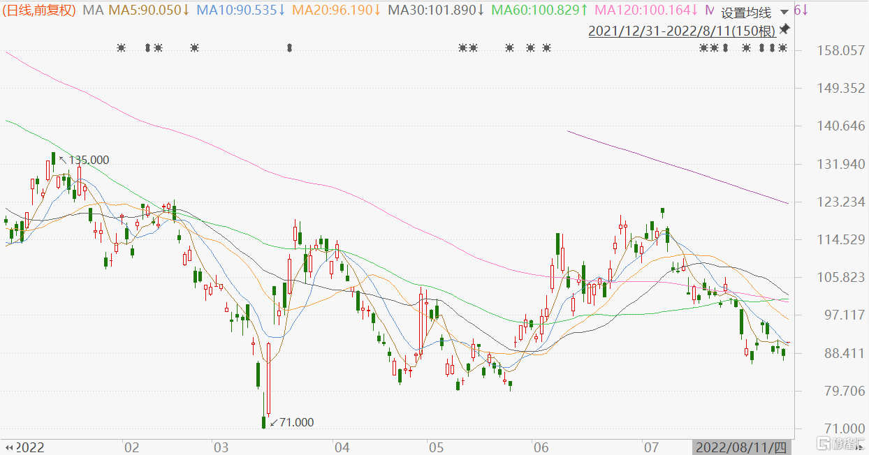Screen dimensions: 869x455
Task: Click the 06 month label on time axis
Action: pos(541,447)
